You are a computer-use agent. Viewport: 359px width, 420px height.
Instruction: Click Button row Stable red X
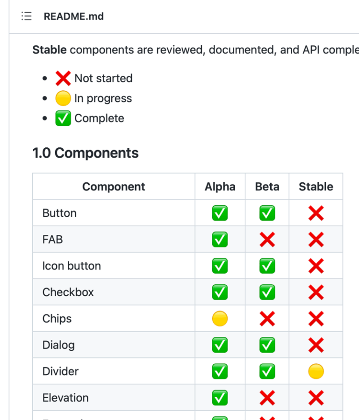(316, 213)
